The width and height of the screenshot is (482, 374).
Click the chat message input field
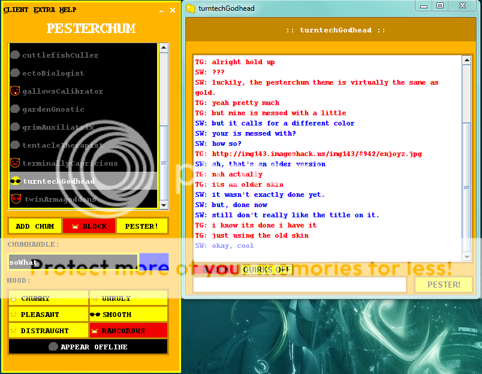pos(300,285)
